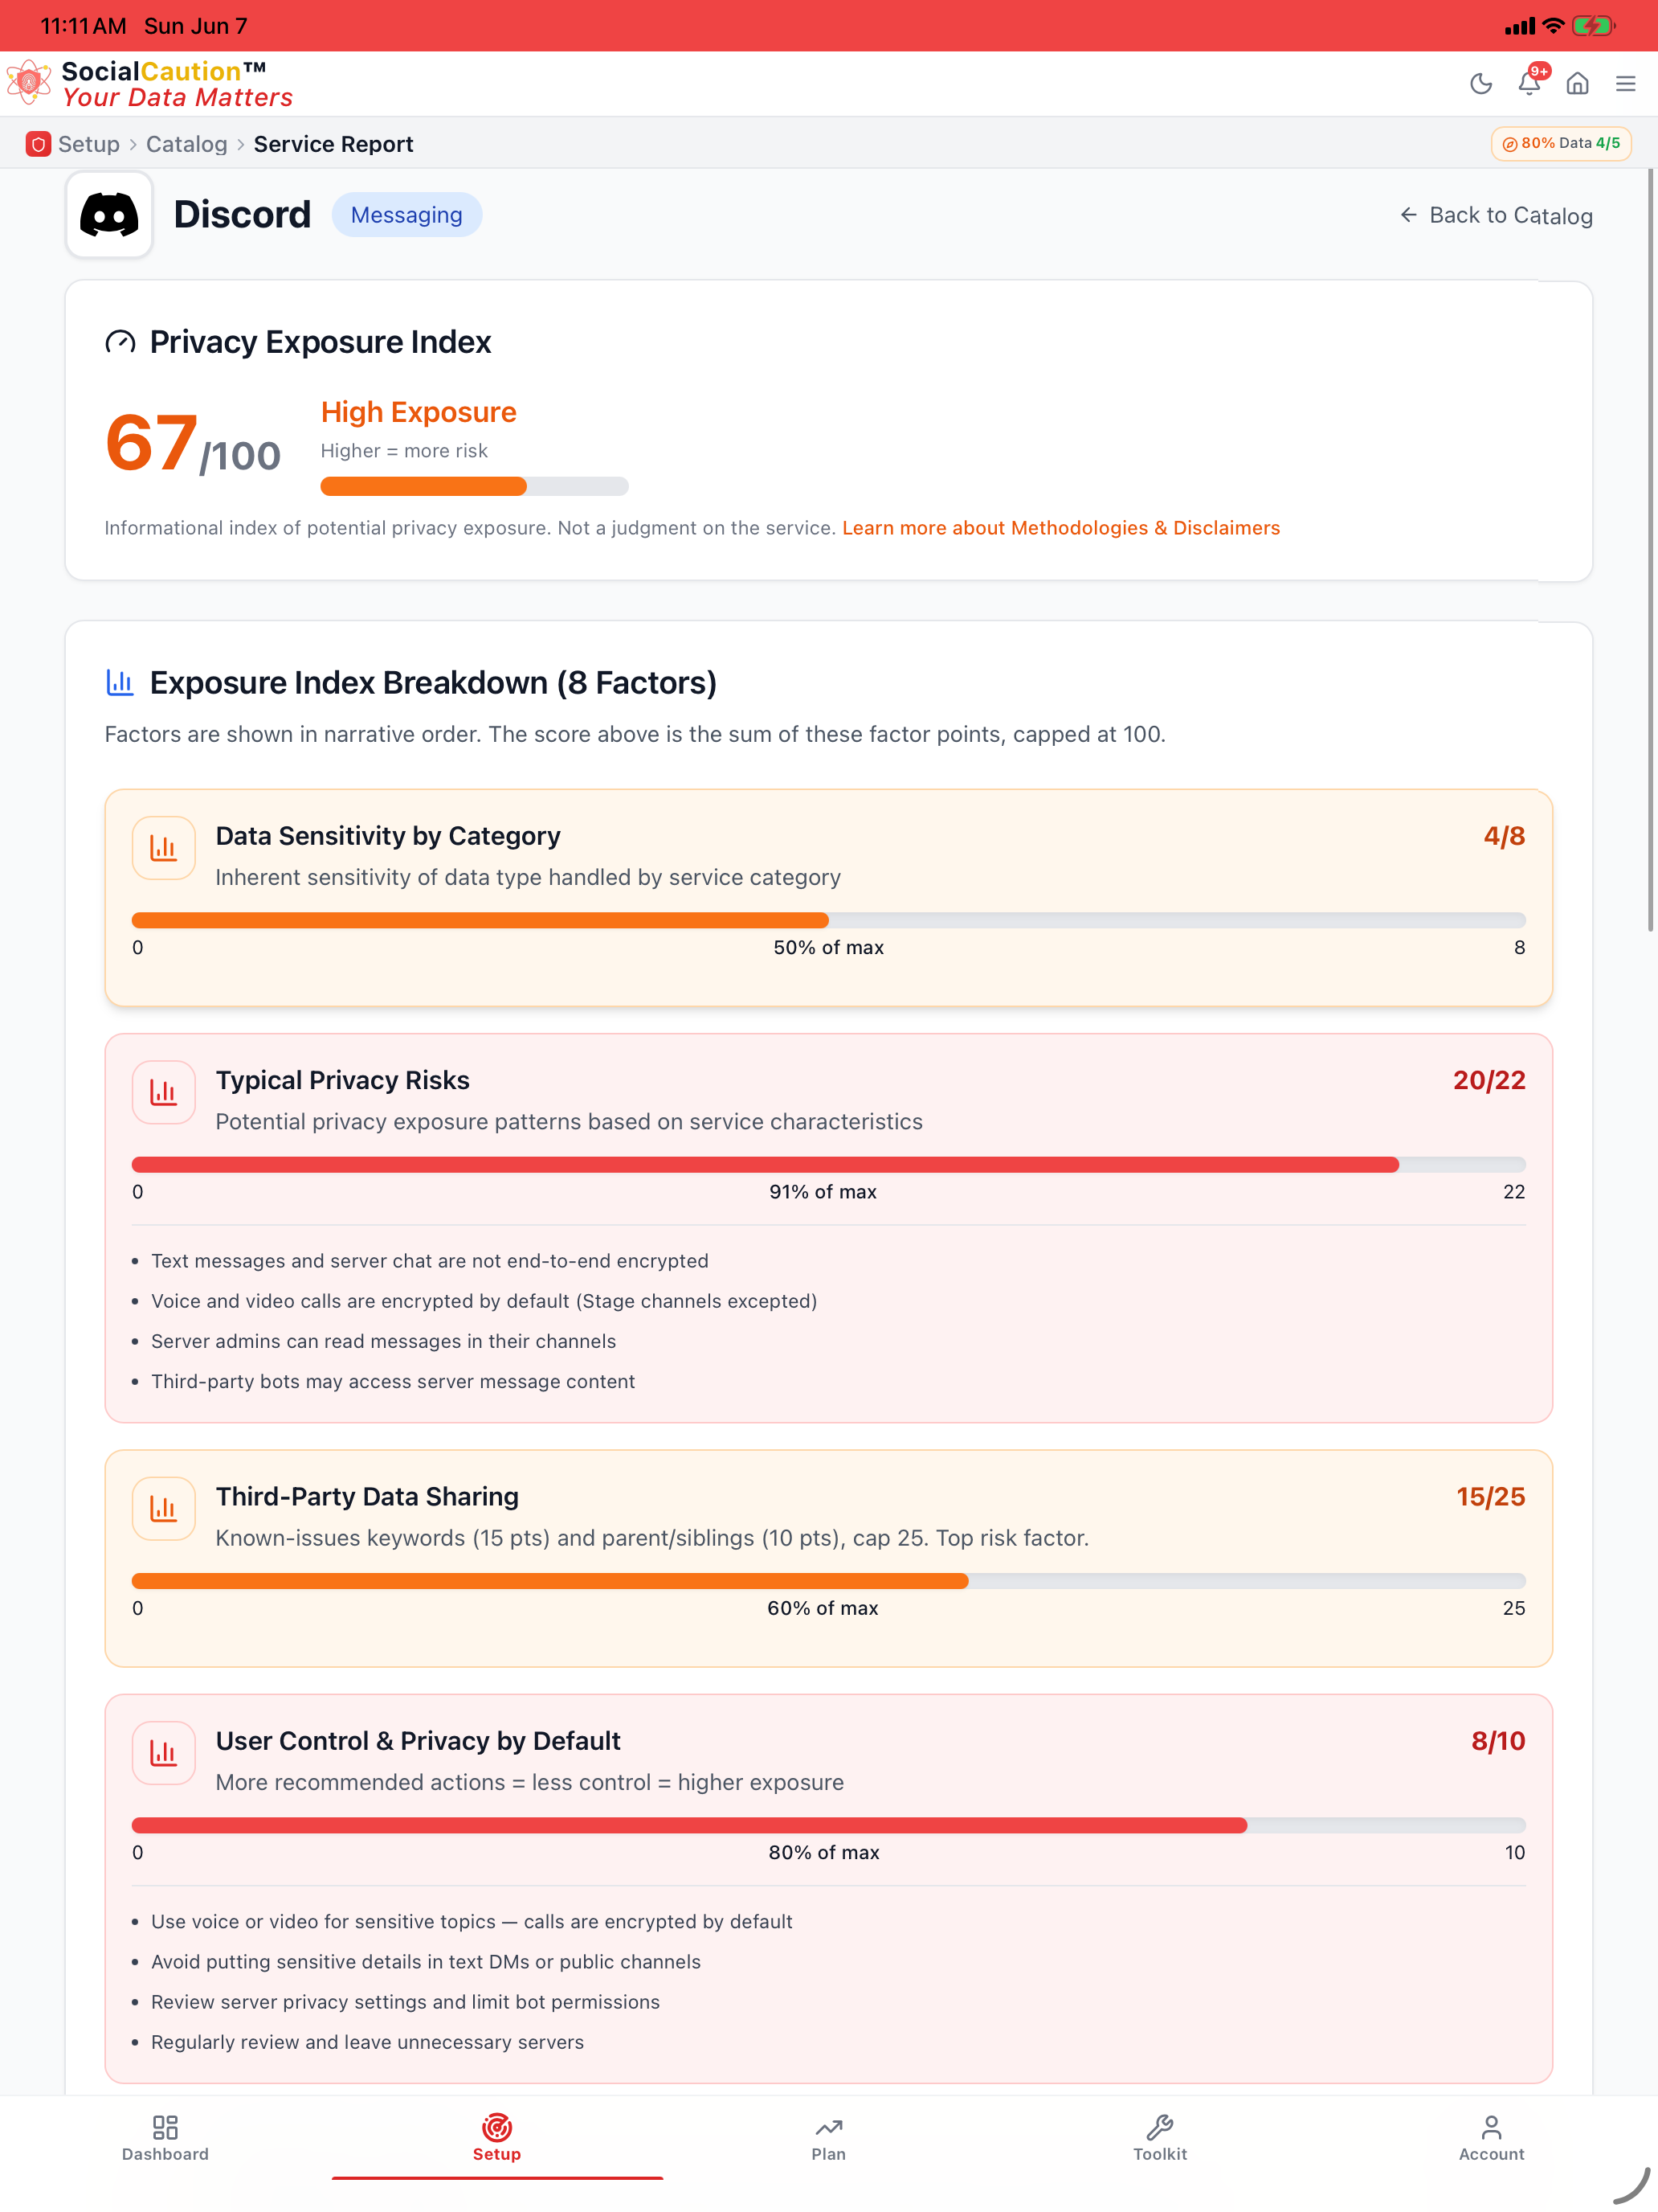The image size is (1658, 2212).
Task: Click the Data Sensitivity chart icon
Action: 163,848
